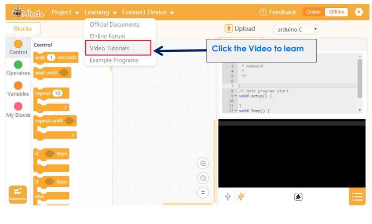This screenshot has height=224, width=372.
Task: Collapse code line 12 fold arrow
Action: pyautogui.click(x=236, y=111)
